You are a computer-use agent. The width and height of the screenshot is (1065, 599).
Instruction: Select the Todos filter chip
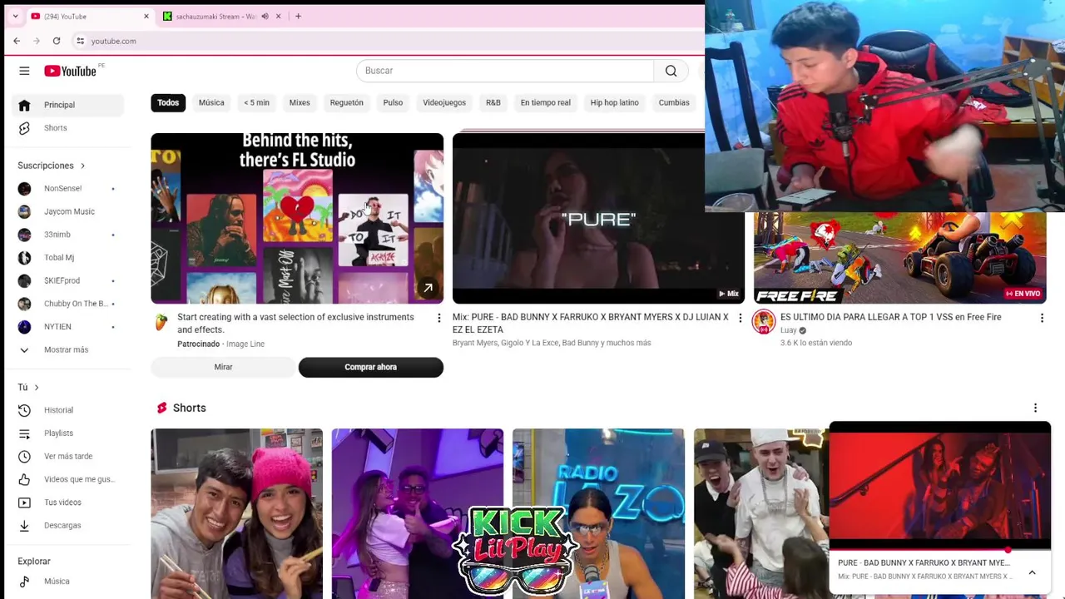(168, 102)
